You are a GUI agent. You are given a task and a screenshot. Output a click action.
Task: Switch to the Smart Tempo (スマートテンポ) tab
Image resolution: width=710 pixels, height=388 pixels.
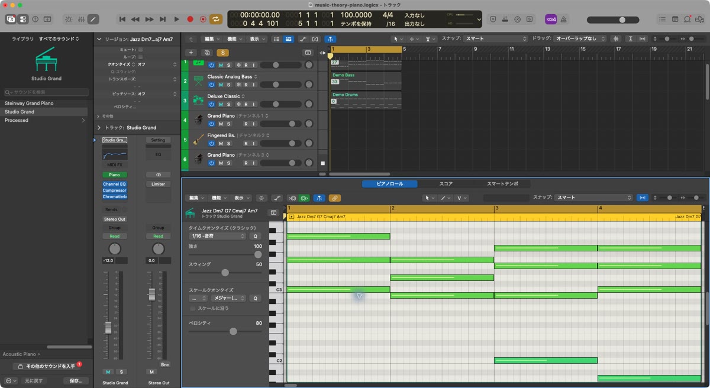(502, 184)
